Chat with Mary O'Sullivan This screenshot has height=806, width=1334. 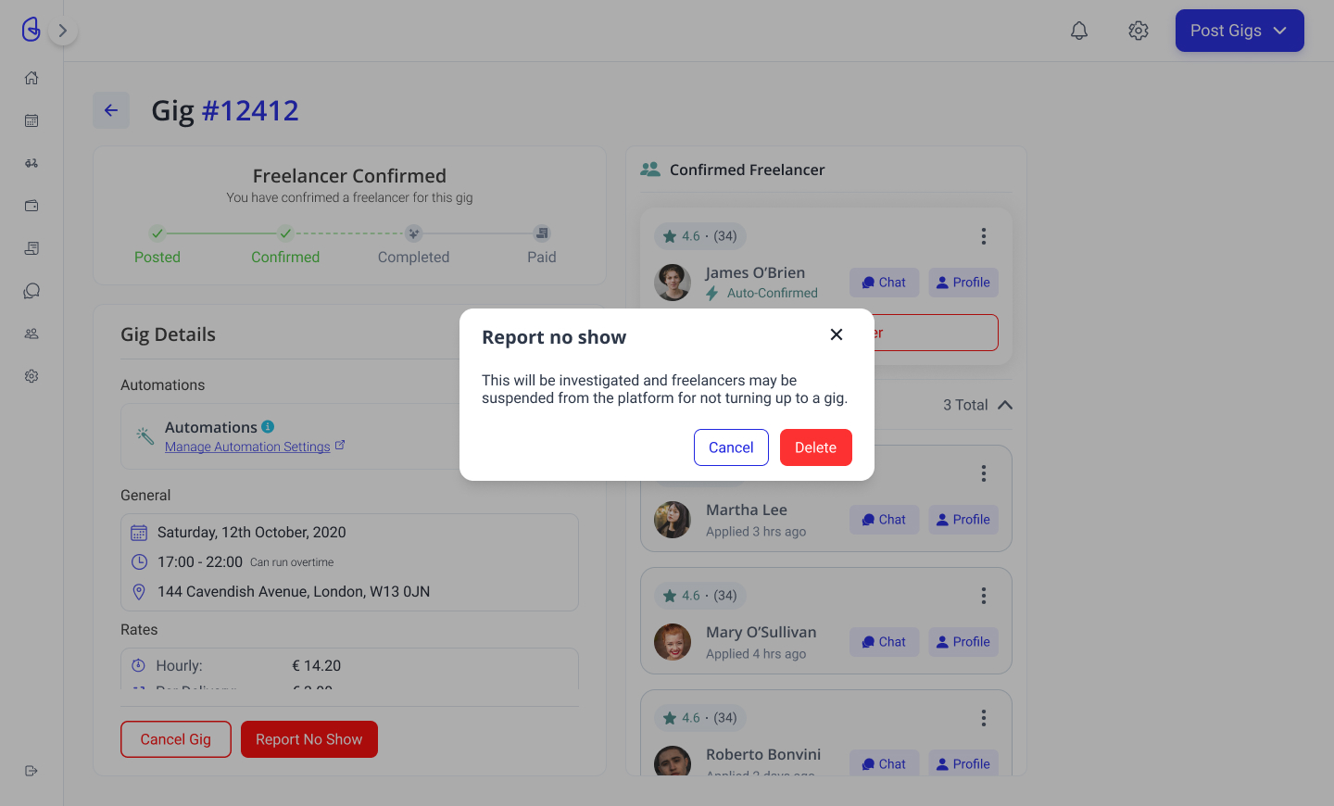tap(884, 642)
